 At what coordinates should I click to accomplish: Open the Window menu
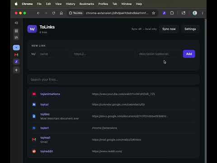[x=127, y=4]
